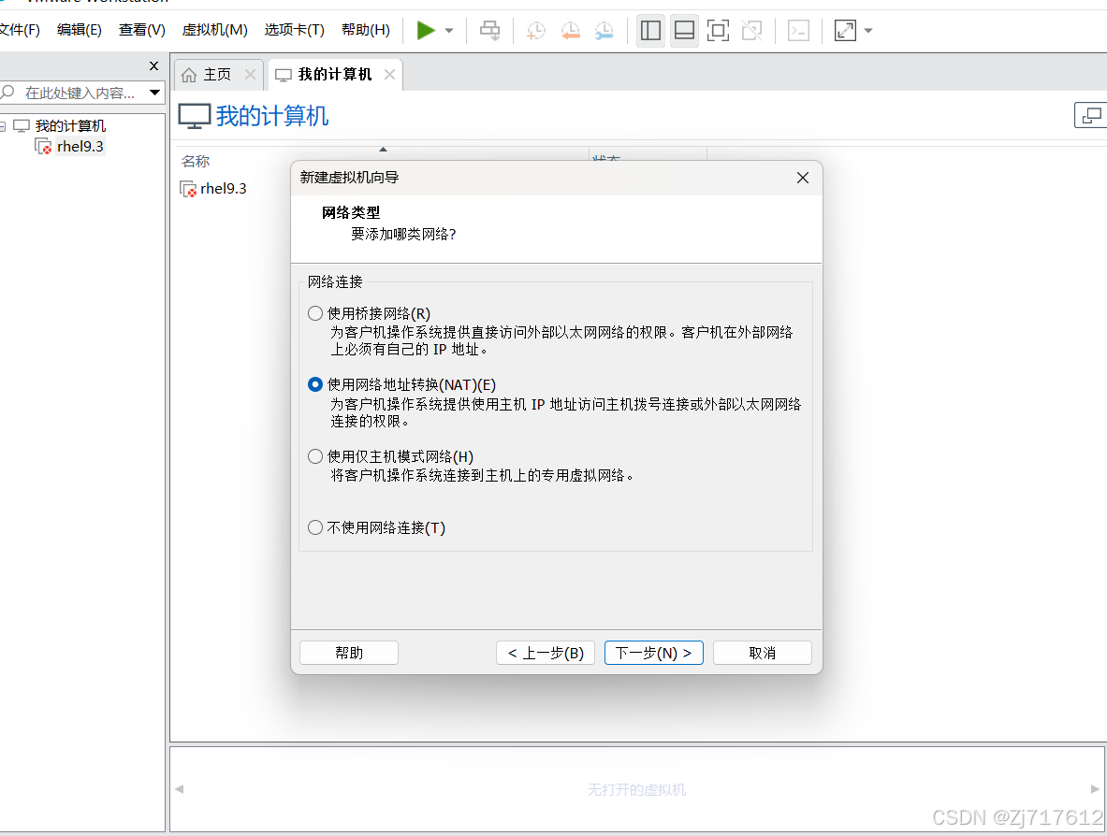1107x836 pixels.
Task: Select 使用网络地址转换(NAT)(E) radio option
Action: (x=315, y=384)
